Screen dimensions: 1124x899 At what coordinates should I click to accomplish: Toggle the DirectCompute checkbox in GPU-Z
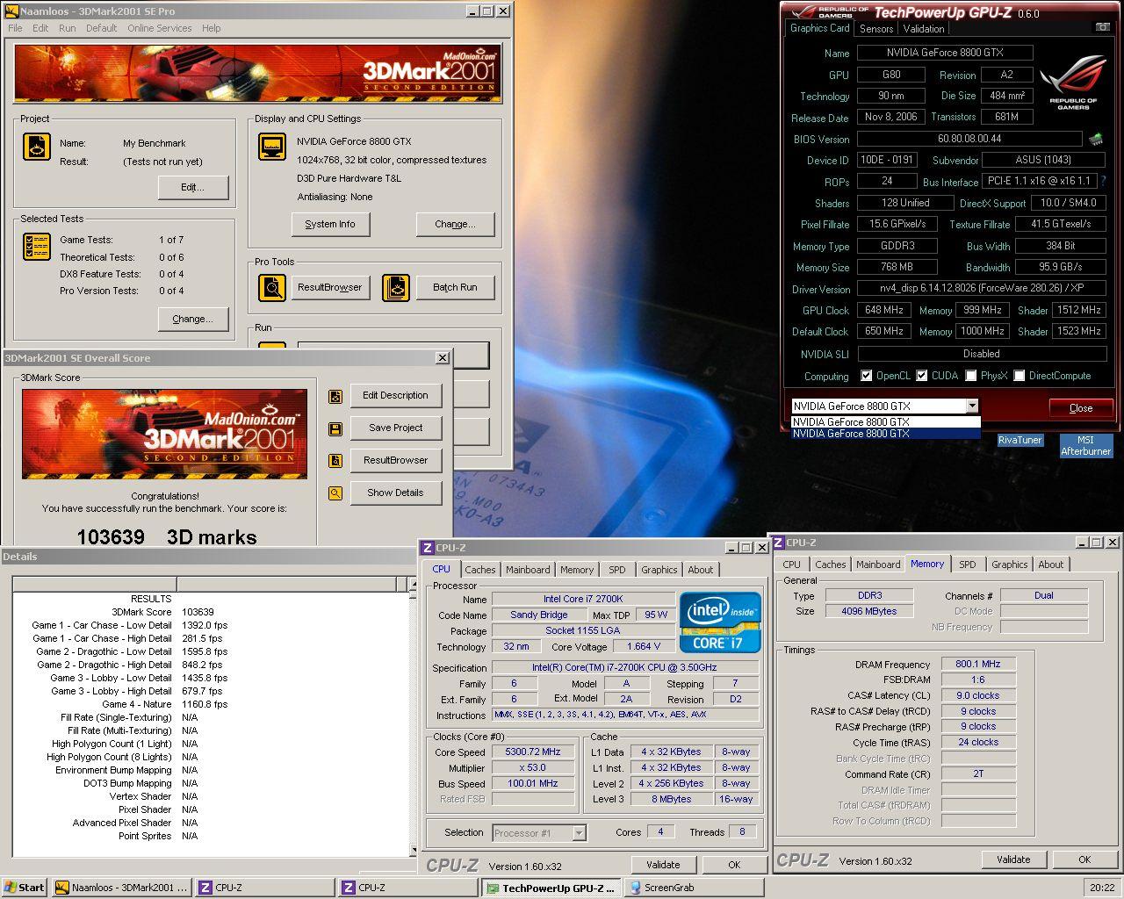point(1019,376)
